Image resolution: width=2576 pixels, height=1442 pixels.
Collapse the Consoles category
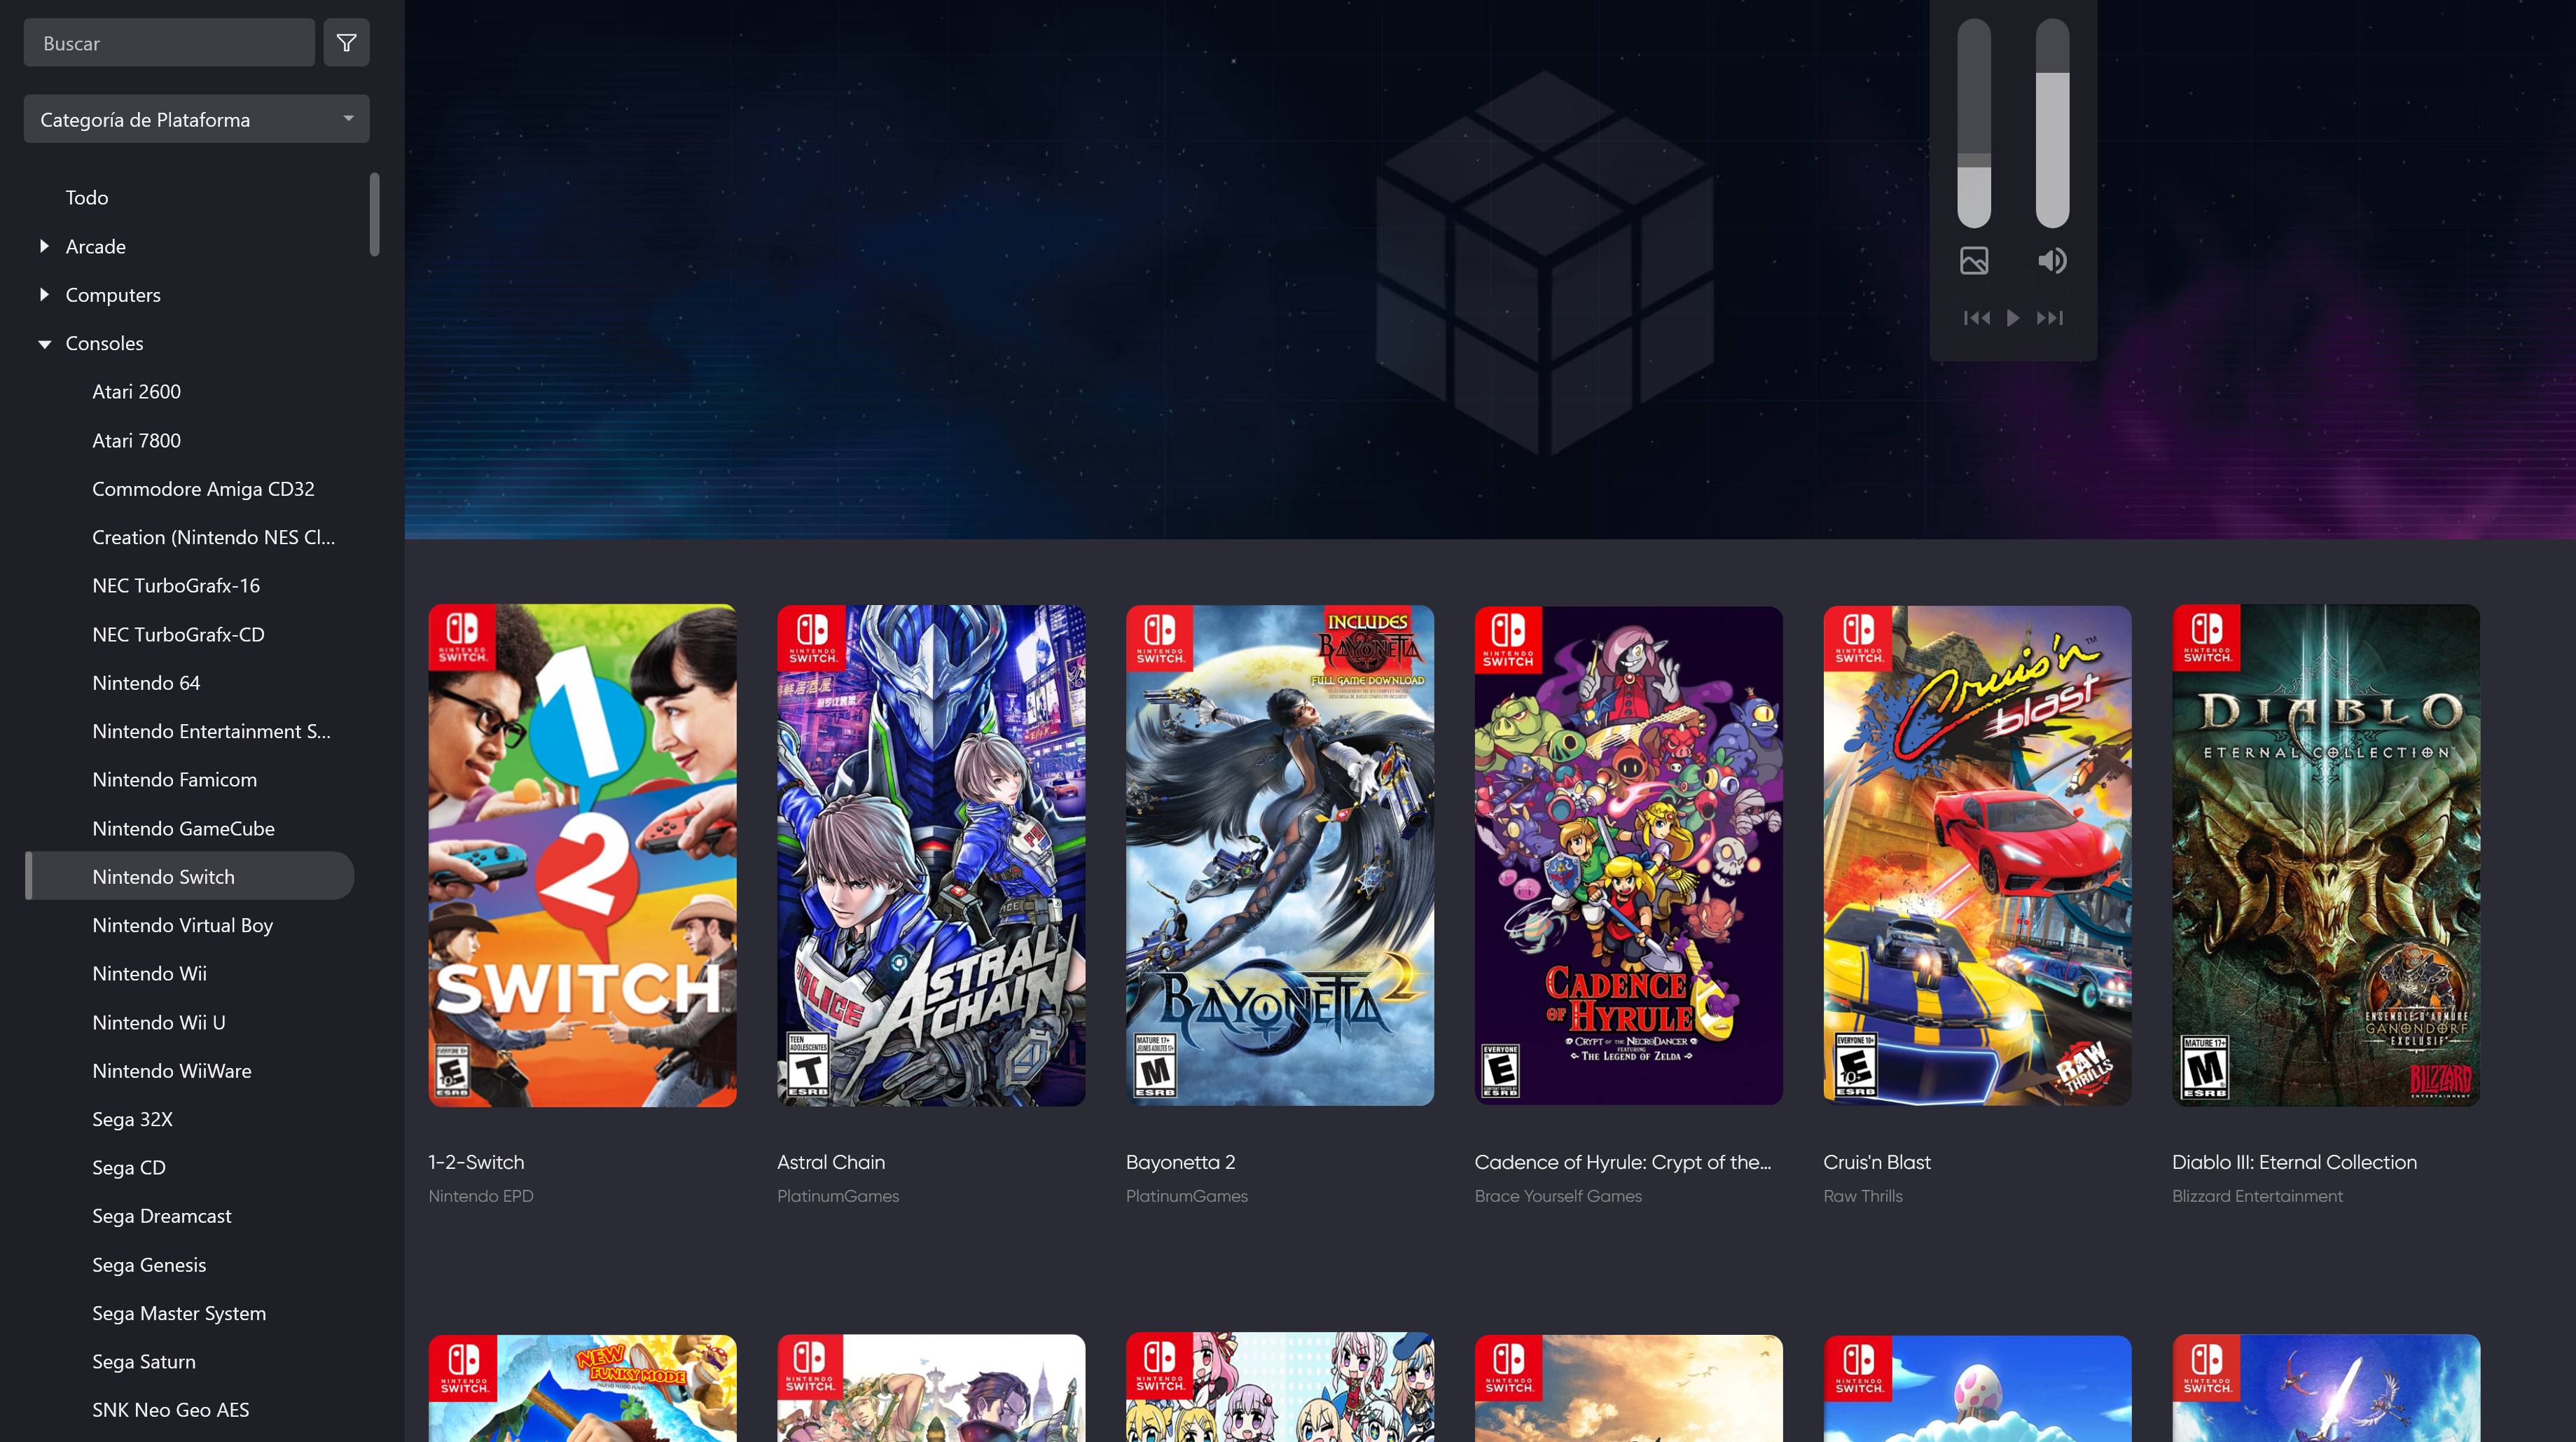[x=44, y=343]
